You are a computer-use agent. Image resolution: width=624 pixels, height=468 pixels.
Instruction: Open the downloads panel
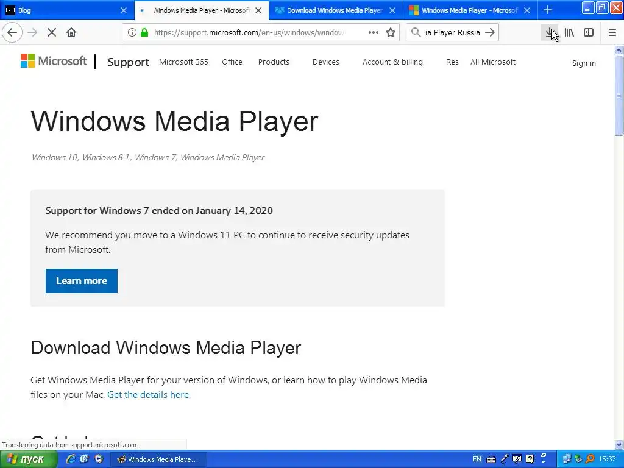pyautogui.click(x=550, y=33)
